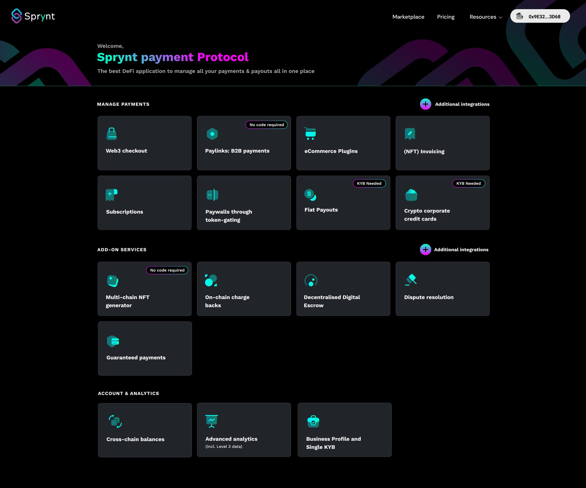Open Paylinks: B2B payments label
Screen dimensions: 586x488
pos(237,151)
